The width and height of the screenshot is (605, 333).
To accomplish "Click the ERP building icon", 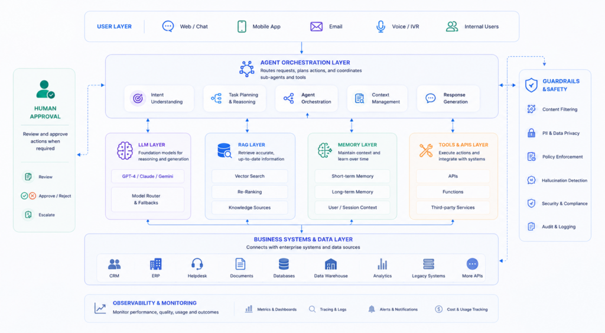I will [155, 264].
